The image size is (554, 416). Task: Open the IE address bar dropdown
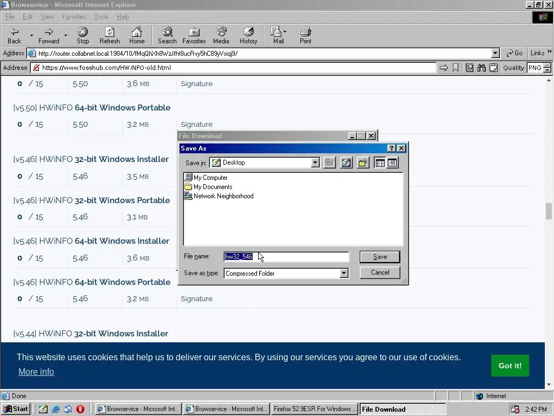click(496, 54)
